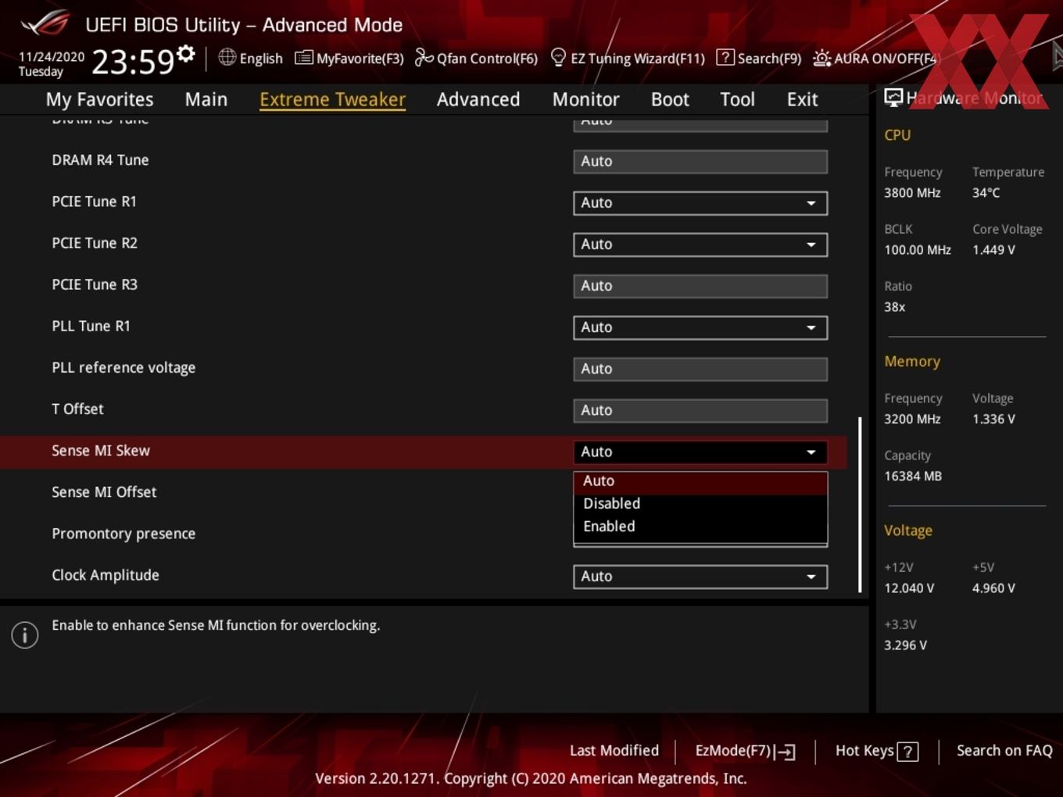The width and height of the screenshot is (1063, 797).
Task: Open the Boot tab
Action: [x=670, y=99]
